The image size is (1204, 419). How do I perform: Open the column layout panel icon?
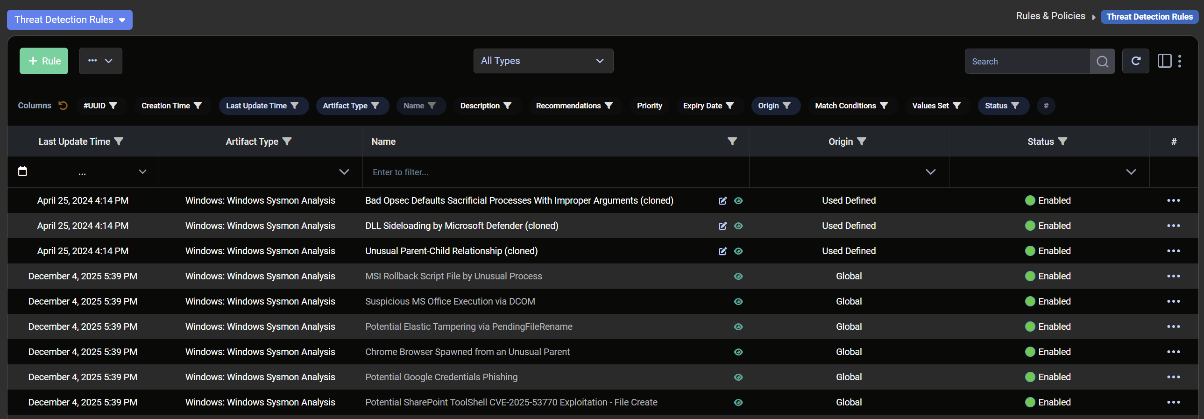click(1164, 61)
